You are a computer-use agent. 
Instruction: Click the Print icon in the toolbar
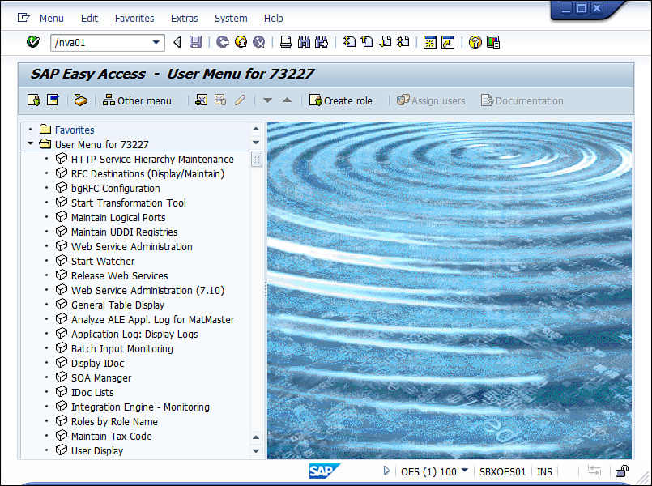coord(286,42)
